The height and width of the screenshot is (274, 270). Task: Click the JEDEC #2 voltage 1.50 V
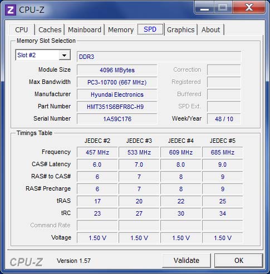(x=97, y=238)
